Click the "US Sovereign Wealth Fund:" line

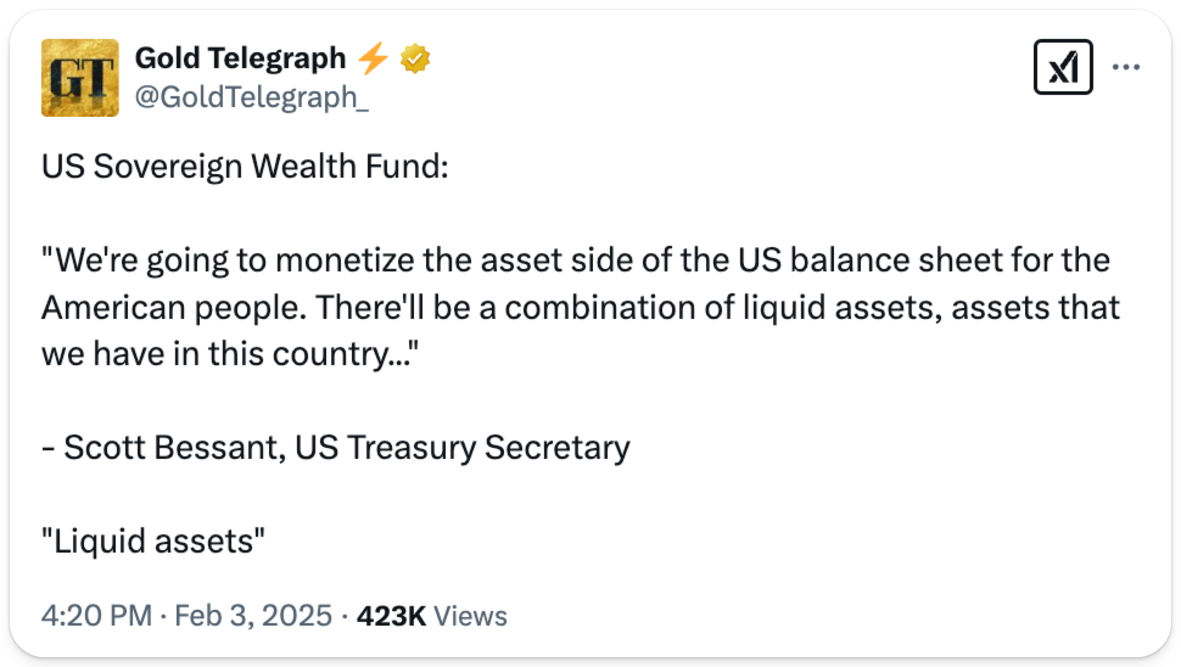pos(245,166)
